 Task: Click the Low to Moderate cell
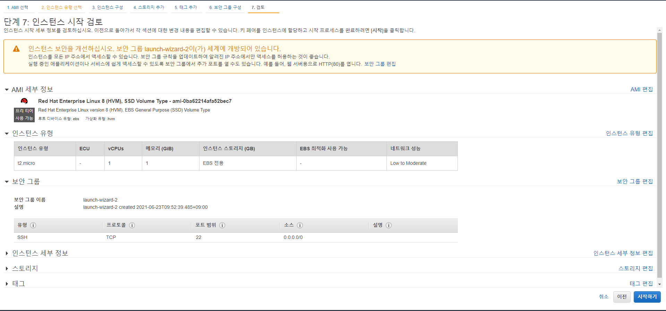click(x=422, y=163)
